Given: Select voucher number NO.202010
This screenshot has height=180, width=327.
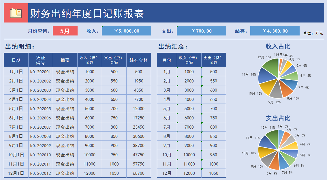Looking at the screenshot, I should 41,155.
